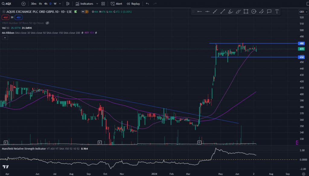Image resolution: width=309 pixels, height=176 pixels.
Task: Expand the timeframe interval dropdown arrow
Action: coord(60,4)
